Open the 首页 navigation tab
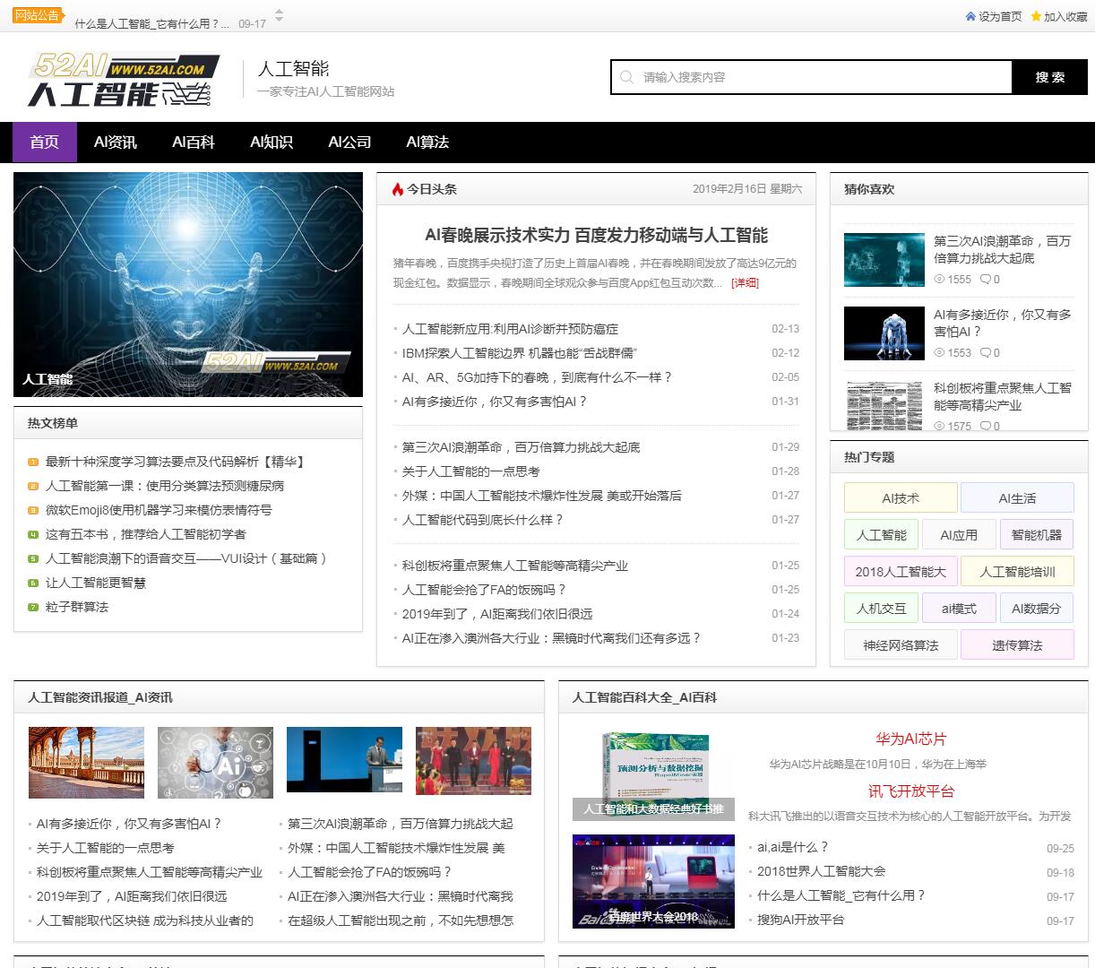 click(x=45, y=142)
